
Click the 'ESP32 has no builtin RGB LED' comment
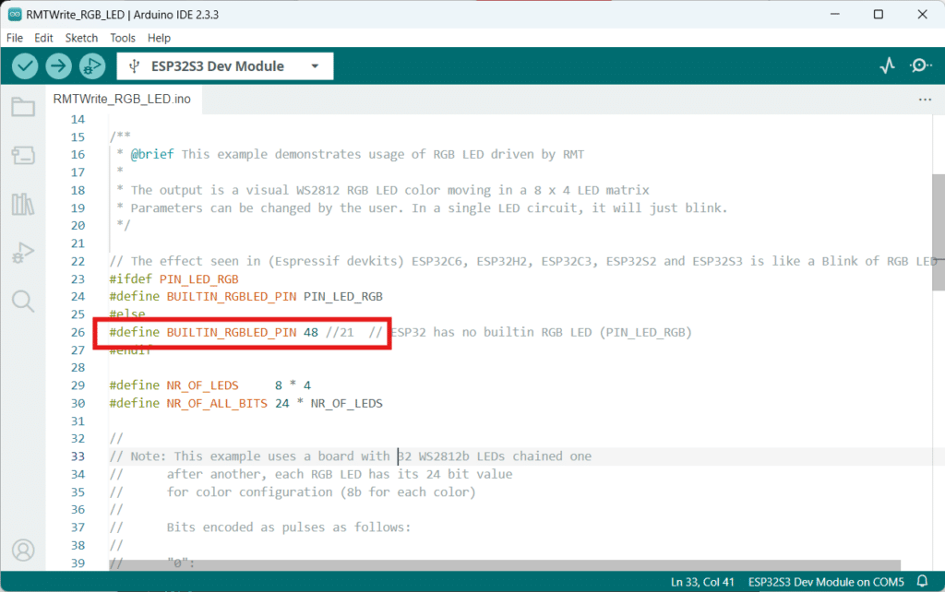click(x=541, y=333)
